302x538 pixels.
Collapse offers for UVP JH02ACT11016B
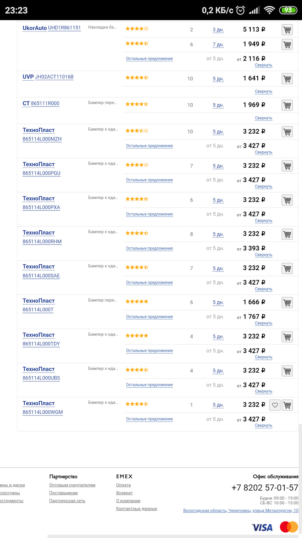pyautogui.click(x=264, y=91)
